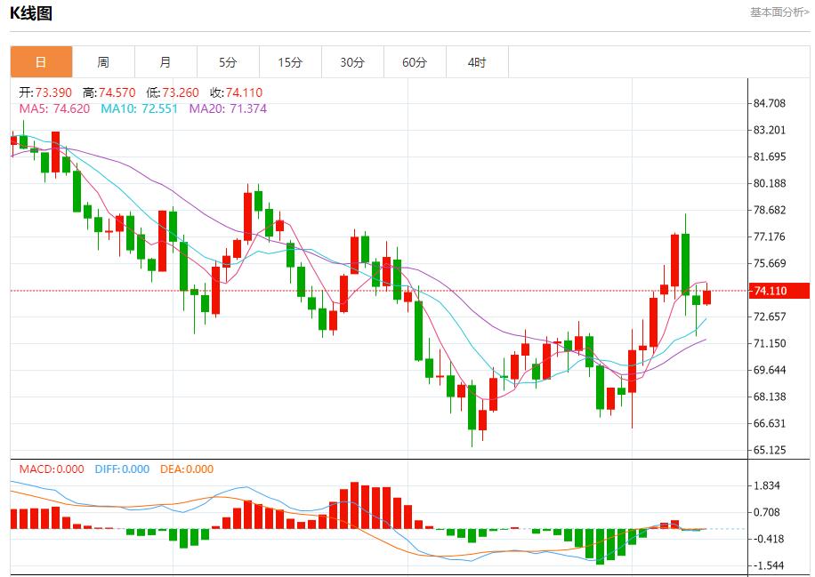Show the 60分 interval chart
Image resolution: width=815 pixels, height=577 pixels.
point(415,62)
